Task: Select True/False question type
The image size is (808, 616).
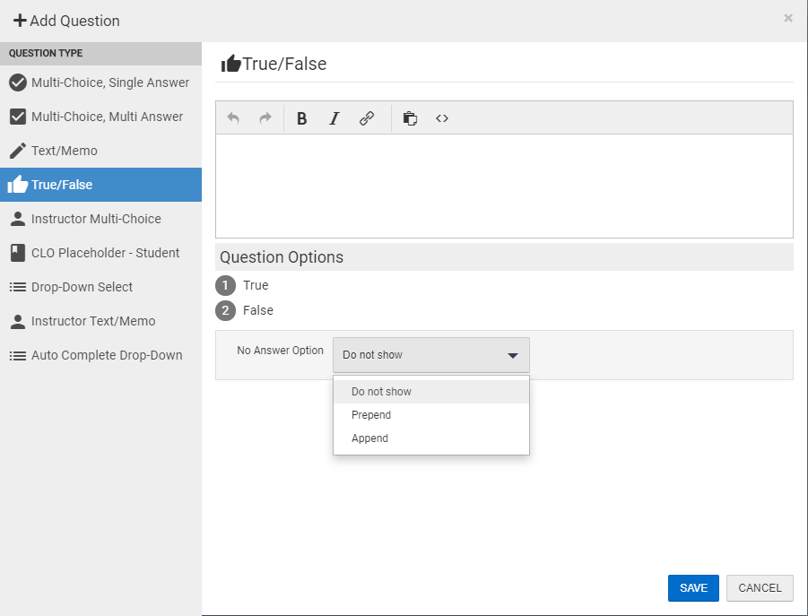Action: (101, 185)
